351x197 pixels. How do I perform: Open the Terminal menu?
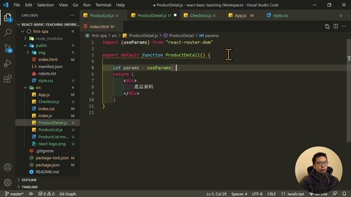tap(103, 5)
